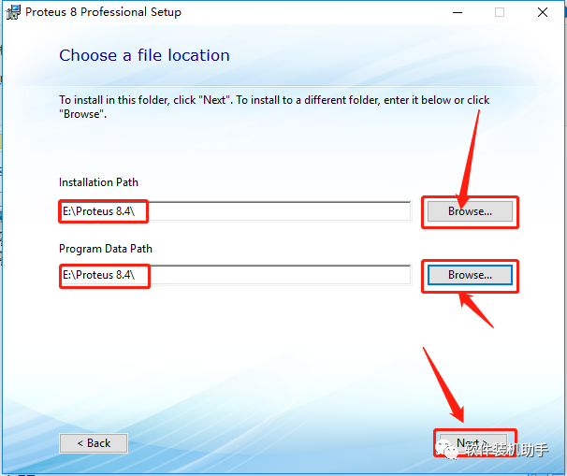Image resolution: width=567 pixels, height=476 pixels.
Task: Click the 'Choose a file location' heading
Action: (144, 55)
